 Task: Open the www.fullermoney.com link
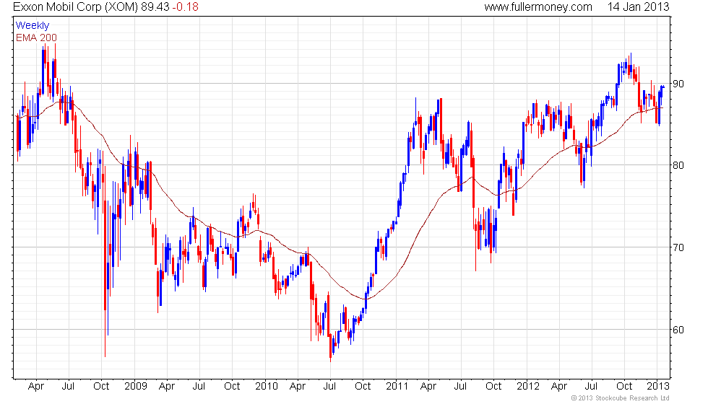(x=538, y=6)
